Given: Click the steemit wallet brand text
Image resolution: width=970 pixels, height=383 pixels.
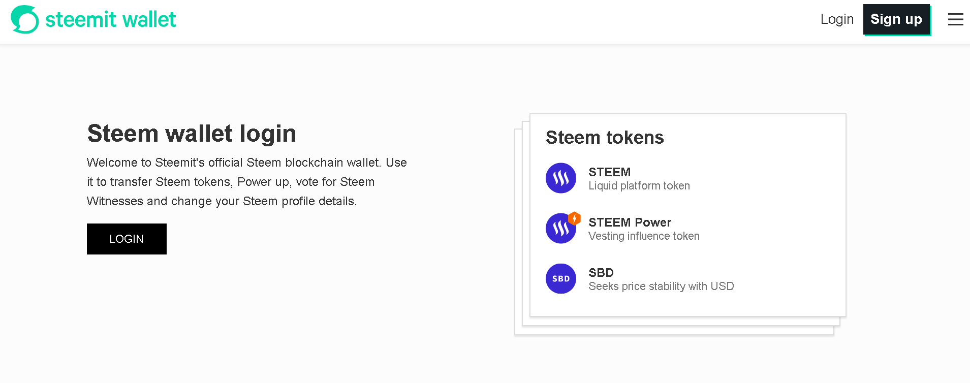Looking at the screenshot, I should (110, 19).
